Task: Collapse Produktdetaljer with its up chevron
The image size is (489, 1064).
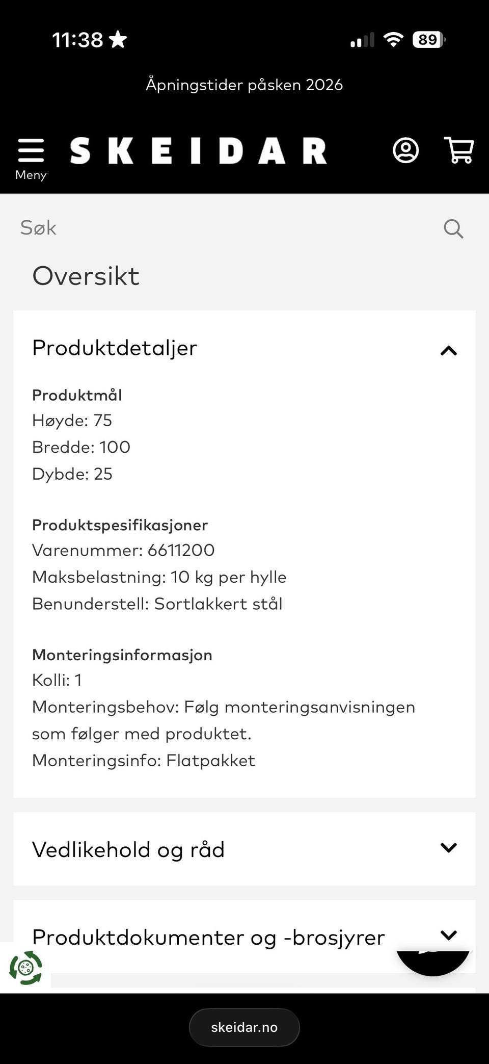Action: click(448, 350)
